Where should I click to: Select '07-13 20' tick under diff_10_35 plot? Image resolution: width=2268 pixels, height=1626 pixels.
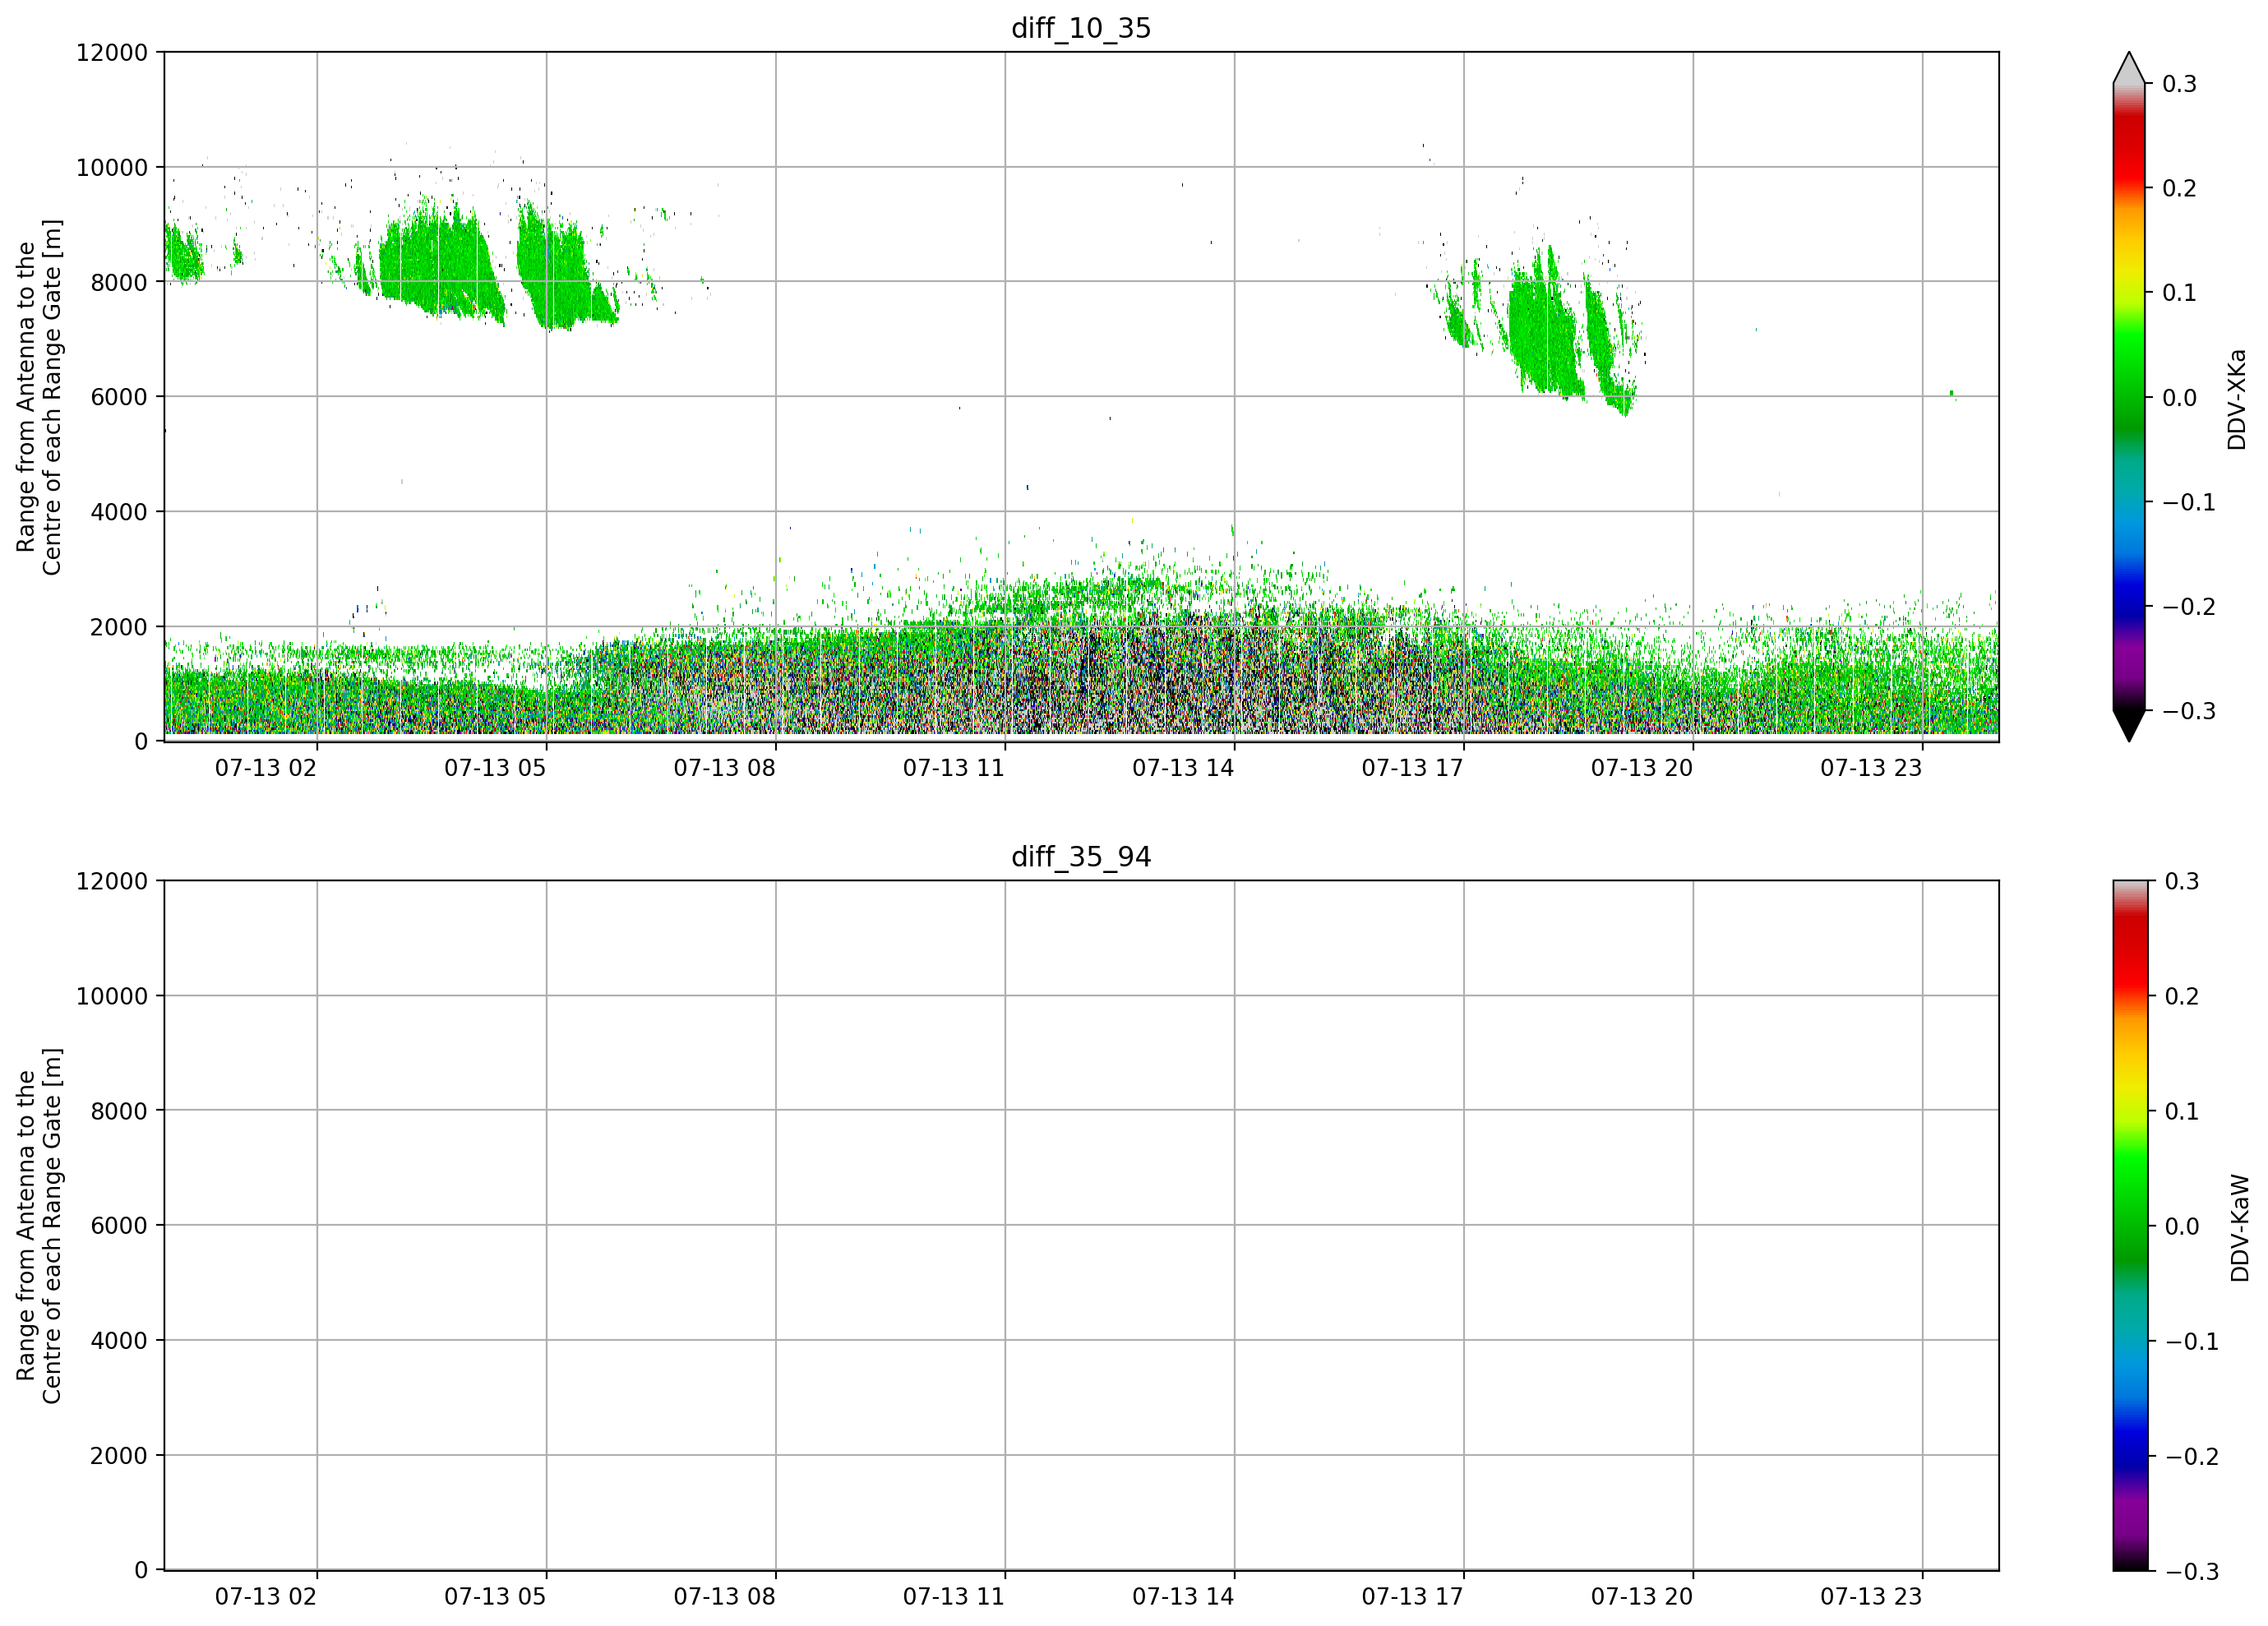point(1642,768)
